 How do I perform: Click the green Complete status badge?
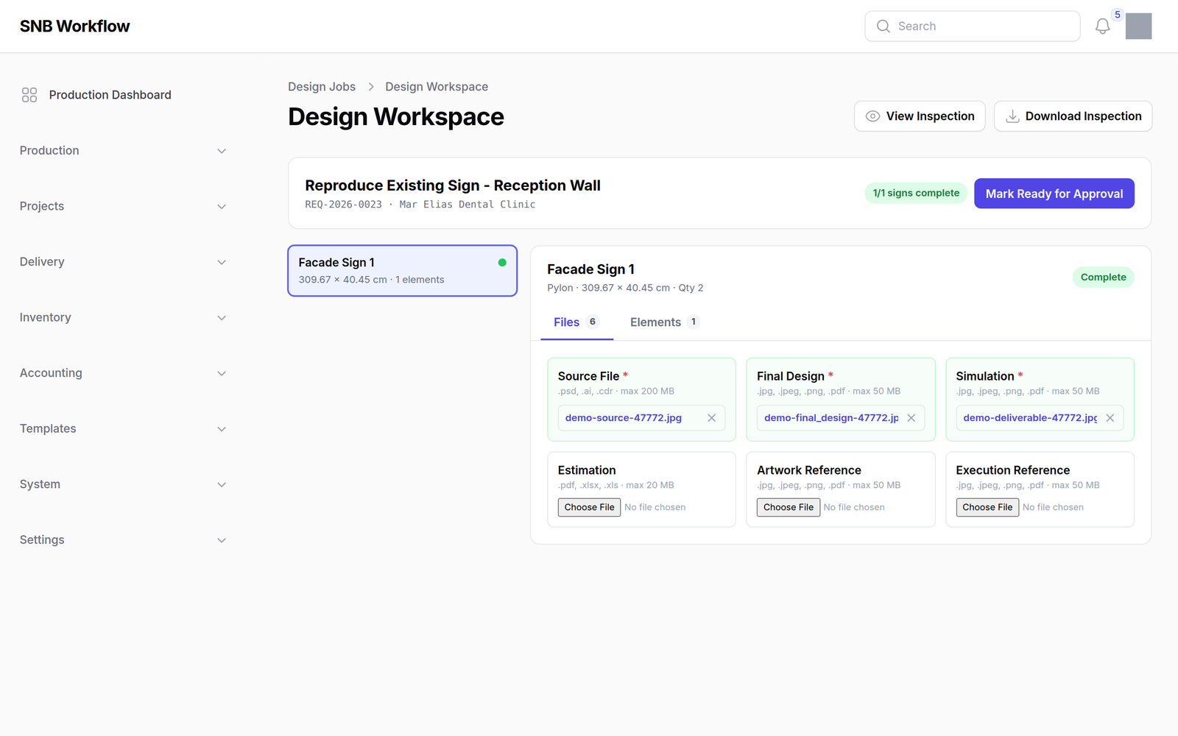pos(1104,277)
